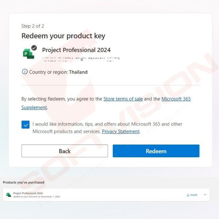The image size is (219, 219).
Task: Click the small Project icon in purchased list
Action: point(9,195)
